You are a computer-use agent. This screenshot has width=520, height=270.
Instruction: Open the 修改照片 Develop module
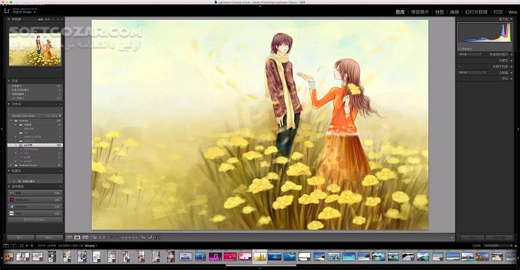coord(420,12)
